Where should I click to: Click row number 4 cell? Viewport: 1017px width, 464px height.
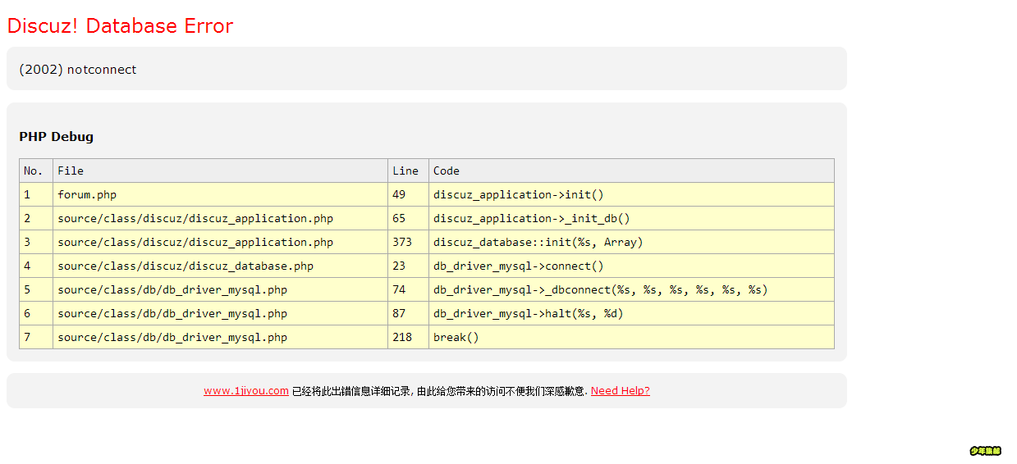pyautogui.click(x=36, y=266)
